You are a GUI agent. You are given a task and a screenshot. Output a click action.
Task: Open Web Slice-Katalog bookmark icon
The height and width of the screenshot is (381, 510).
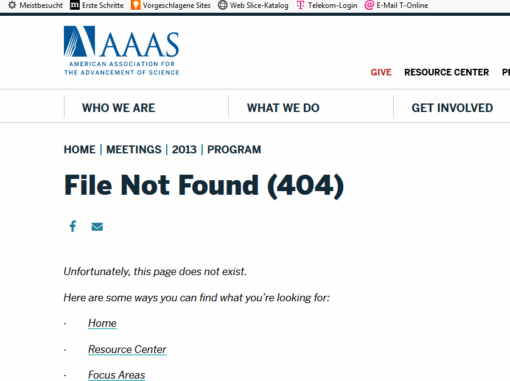pos(223,5)
